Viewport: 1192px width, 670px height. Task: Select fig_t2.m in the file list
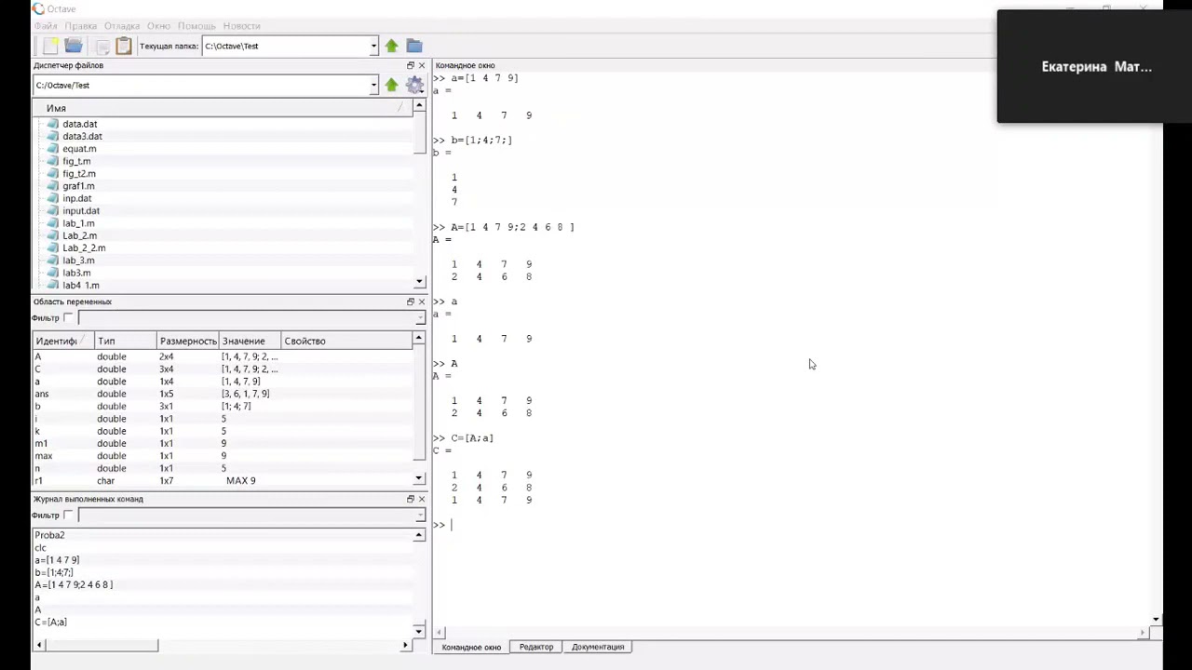(79, 174)
